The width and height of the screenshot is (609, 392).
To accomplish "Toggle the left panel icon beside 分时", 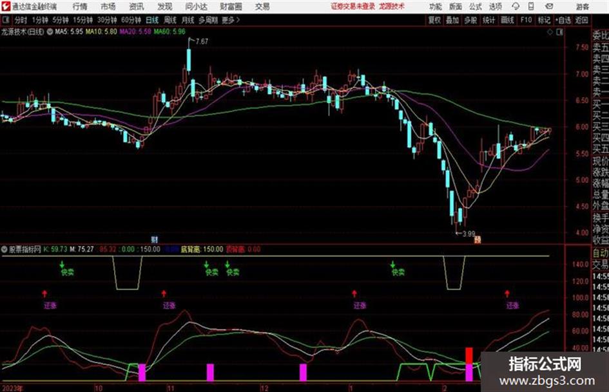I will (6, 20).
